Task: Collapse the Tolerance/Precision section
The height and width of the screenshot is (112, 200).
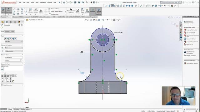Action: (22, 45)
